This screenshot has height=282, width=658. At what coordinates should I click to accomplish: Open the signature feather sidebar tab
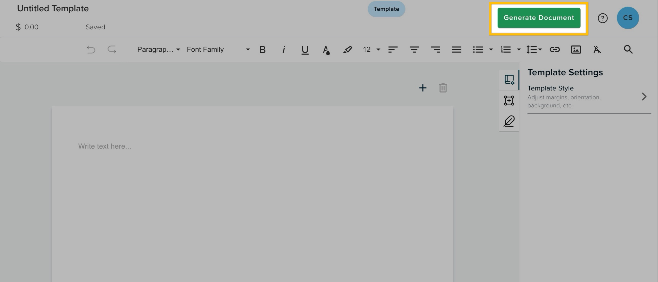(x=509, y=121)
